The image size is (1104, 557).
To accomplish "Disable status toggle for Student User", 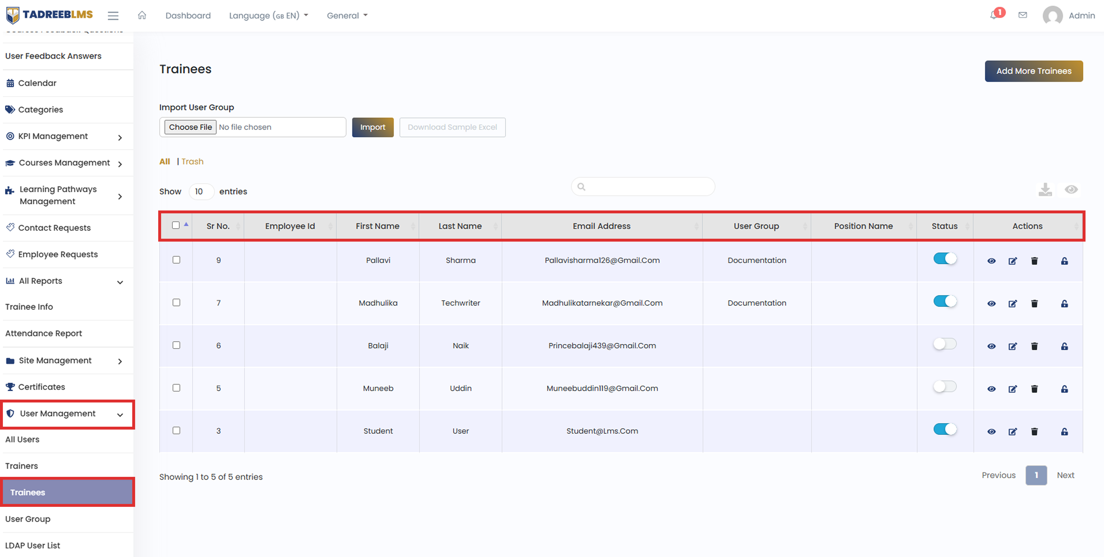I will point(945,429).
